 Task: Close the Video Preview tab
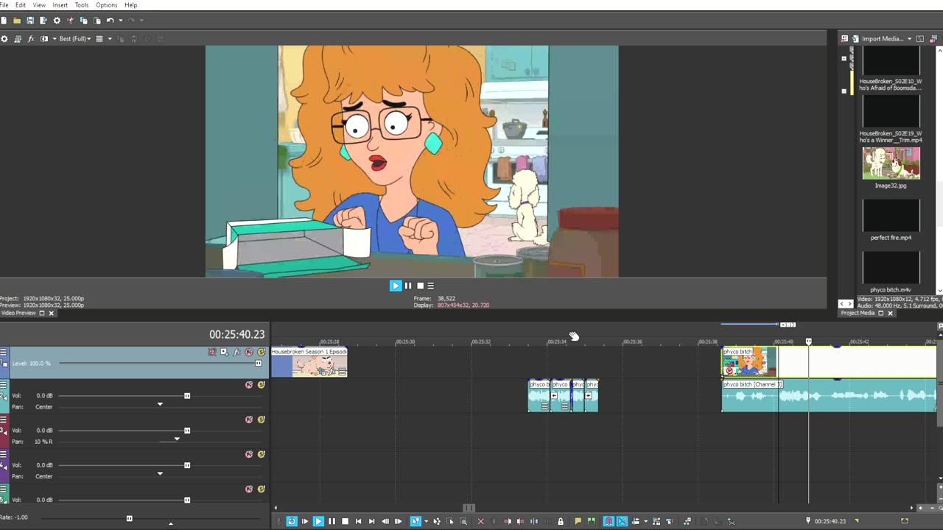pyautogui.click(x=51, y=314)
